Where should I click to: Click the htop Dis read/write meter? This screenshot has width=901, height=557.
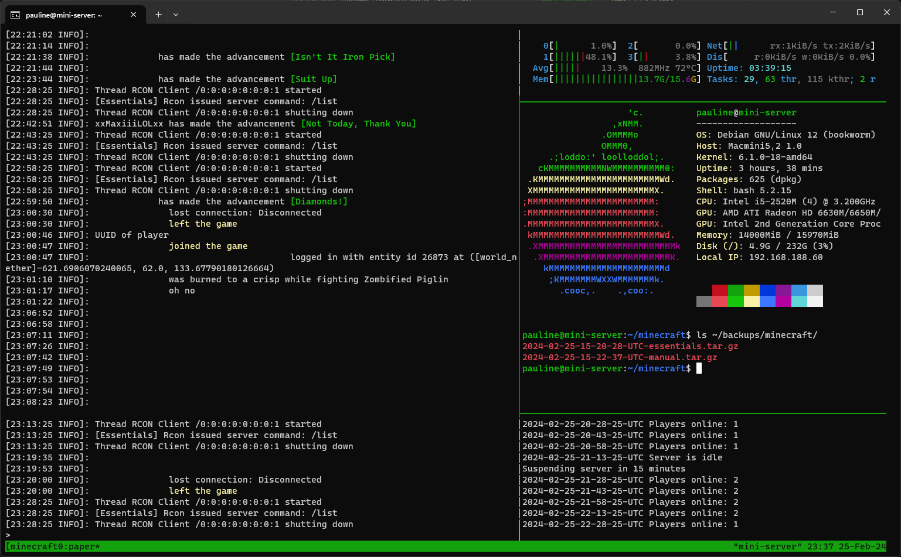(x=791, y=57)
